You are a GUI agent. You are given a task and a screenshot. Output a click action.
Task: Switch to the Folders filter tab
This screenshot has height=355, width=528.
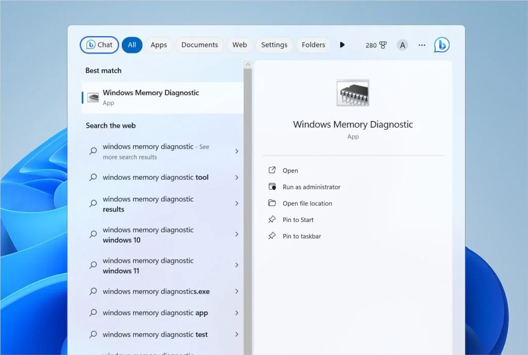(x=313, y=45)
